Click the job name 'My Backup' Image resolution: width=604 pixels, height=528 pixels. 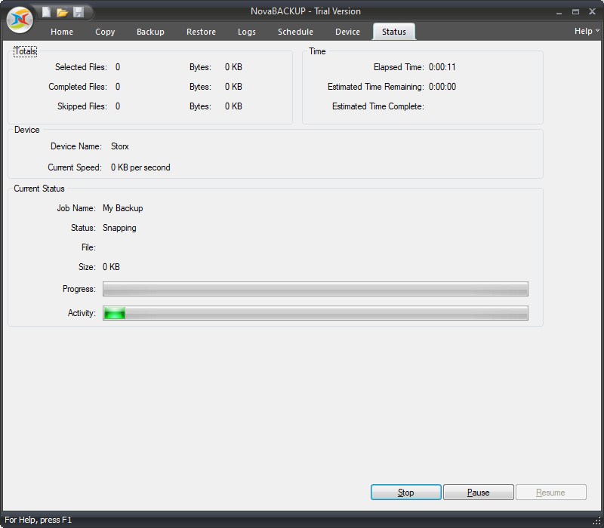pyautogui.click(x=123, y=208)
